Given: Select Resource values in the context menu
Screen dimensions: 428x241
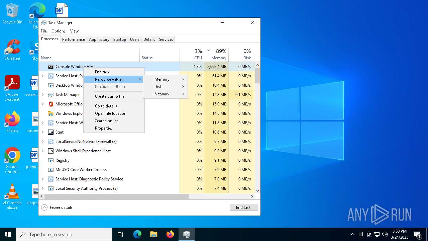Looking at the screenshot, I should (114, 79).
